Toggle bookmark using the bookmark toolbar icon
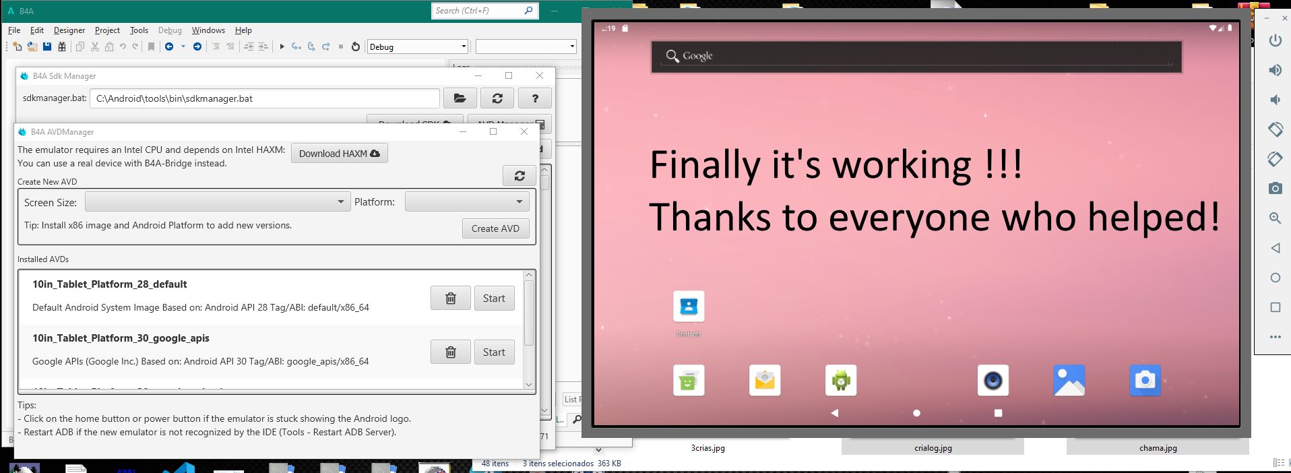This screenshot has width=1291, height=473. 151,46
